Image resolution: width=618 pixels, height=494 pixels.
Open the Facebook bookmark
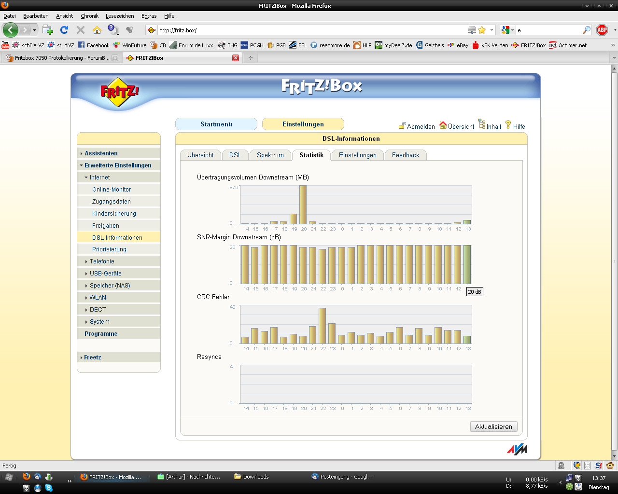pos(94,45)
